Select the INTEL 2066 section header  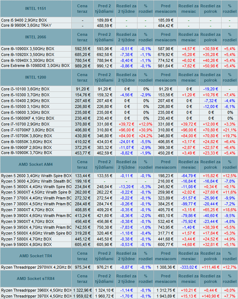35,37
